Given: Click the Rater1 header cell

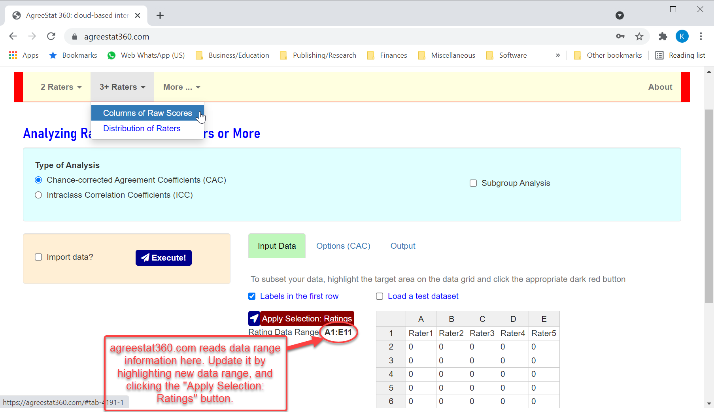Looking at the screenshot, I should pos(421,333).
